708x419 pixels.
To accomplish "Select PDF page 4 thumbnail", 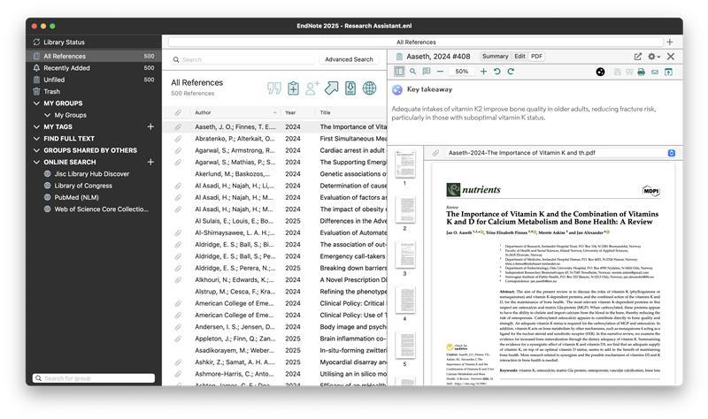I will [x=405, y=300].
